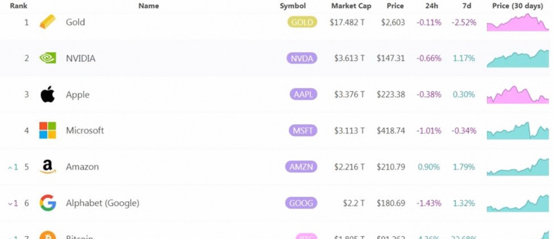553x239 pixels.
Task: Click Alphabet 7d change 1.32%
Action: coord(464,203)
